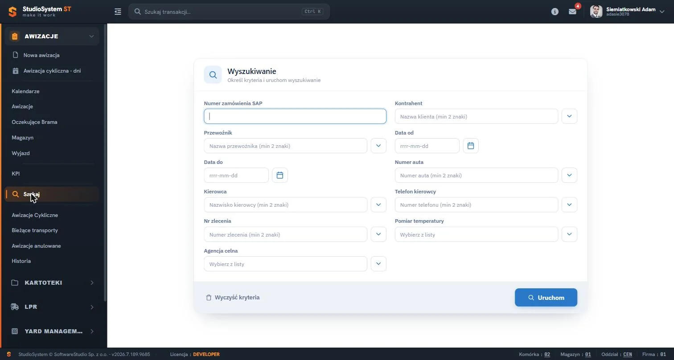Open the Pomiar temperatury dropdown arrow
The image size is (674, 360).
(x=569, y=234)
